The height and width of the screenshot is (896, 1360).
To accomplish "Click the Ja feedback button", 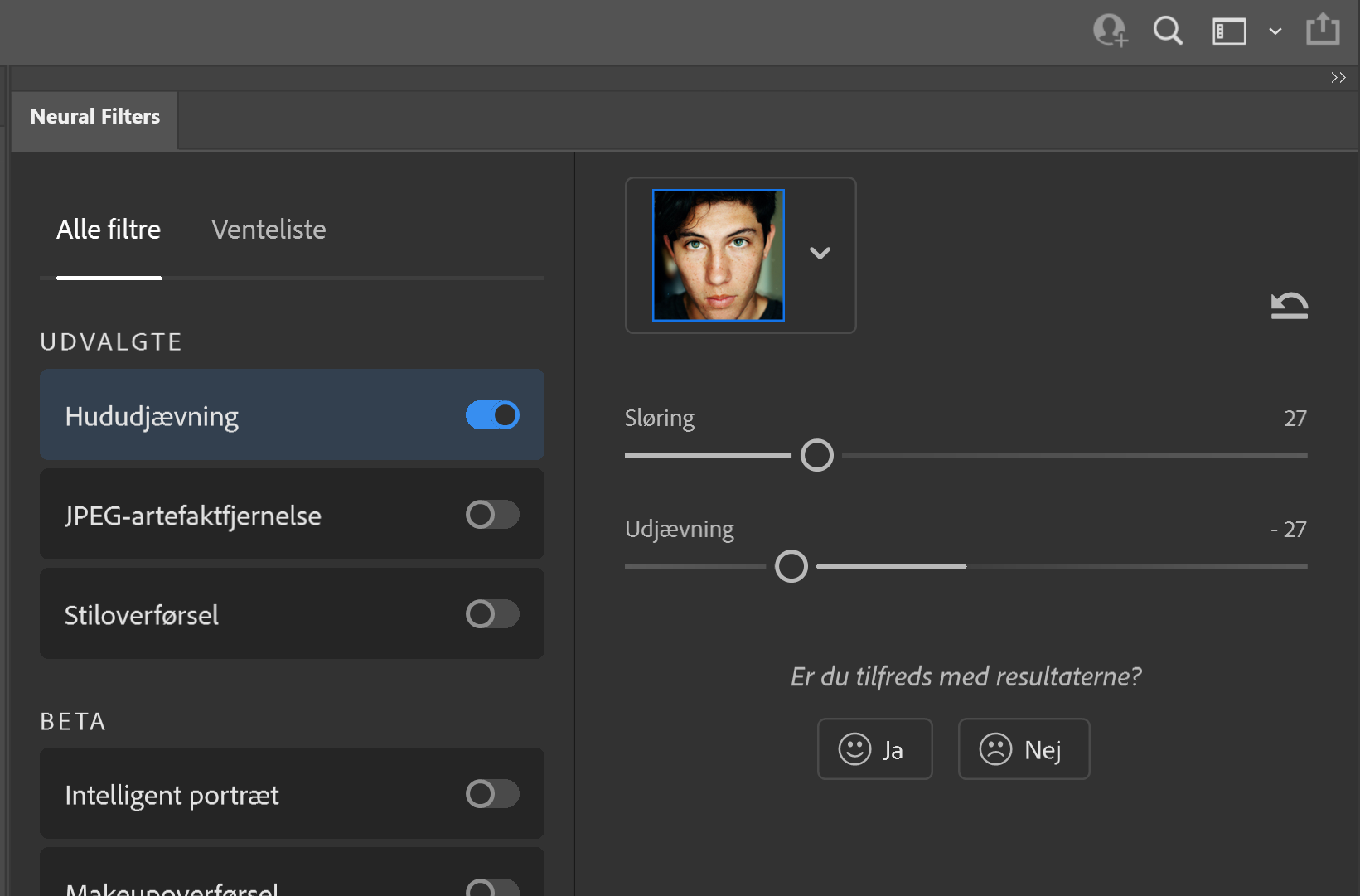I will point(875,748).
